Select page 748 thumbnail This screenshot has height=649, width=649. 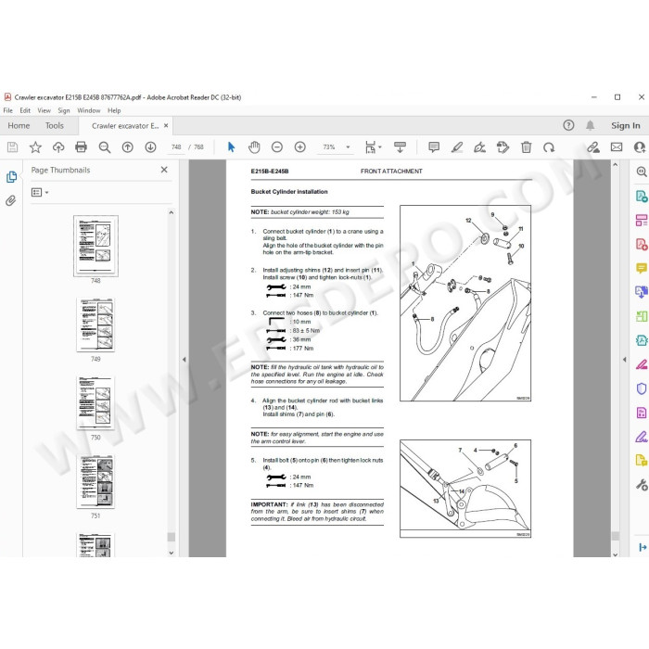coord(95,246)
